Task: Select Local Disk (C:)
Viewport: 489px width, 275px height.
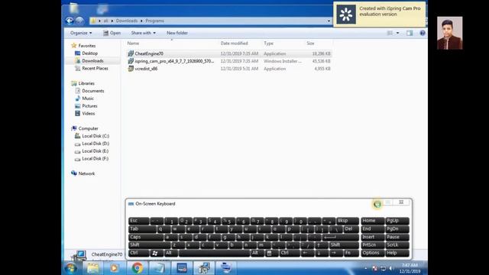Action: pos(96,136)
